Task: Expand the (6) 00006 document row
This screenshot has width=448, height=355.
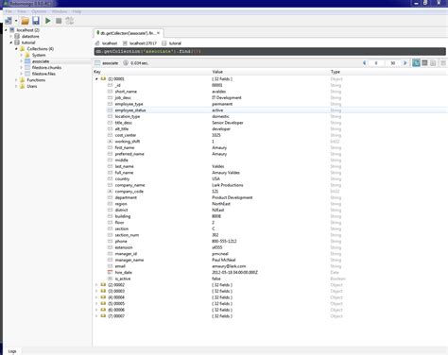Action: click(x=96, y=310)
